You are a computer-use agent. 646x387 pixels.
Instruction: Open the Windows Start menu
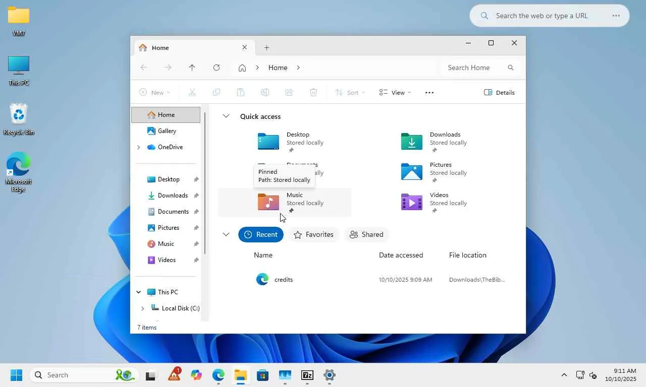[16, 375]
